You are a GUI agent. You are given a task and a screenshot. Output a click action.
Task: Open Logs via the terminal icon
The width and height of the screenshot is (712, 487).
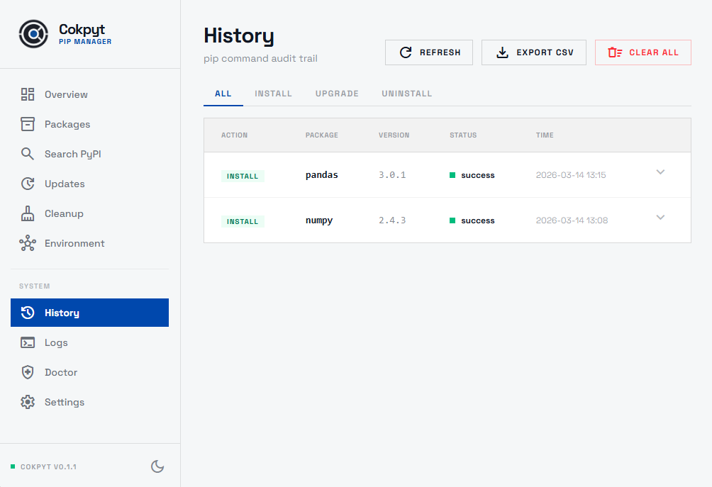pos(28,342)
